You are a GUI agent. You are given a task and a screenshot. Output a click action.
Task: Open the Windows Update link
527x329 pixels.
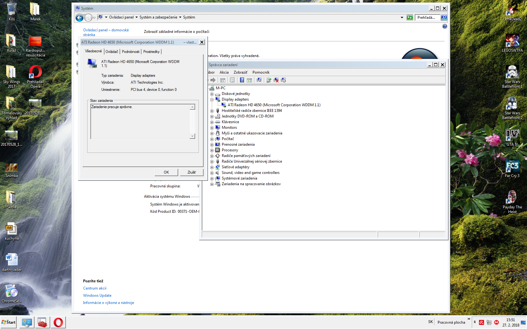(x=97, y=295)
